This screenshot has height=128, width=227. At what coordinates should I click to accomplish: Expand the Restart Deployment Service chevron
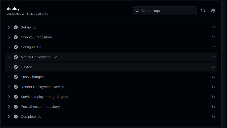[x=9, y=87]
